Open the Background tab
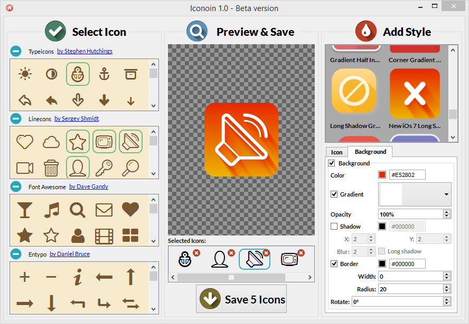469x324 pixels. pyautogui.click(x=370, y=152)
